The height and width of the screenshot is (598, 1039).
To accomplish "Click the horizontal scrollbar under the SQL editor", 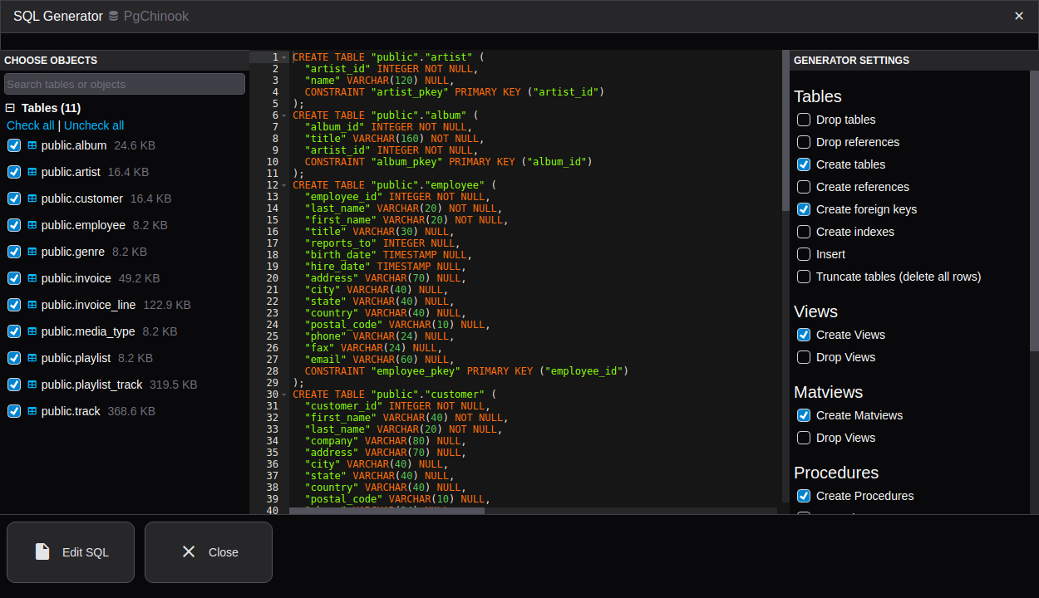I will coord(387,511).
